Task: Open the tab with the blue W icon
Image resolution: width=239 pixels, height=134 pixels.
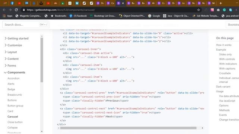Action: point(77,3)
